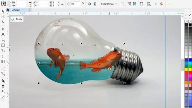Viewport: 192px width, 108px height.
Task: Select the Rectangle tool
Action: pyautogui.click(x=3, y=45)
